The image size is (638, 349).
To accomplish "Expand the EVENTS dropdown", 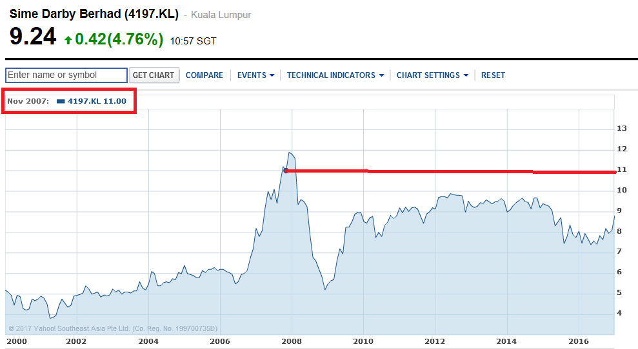I will [x=255, y=75].
